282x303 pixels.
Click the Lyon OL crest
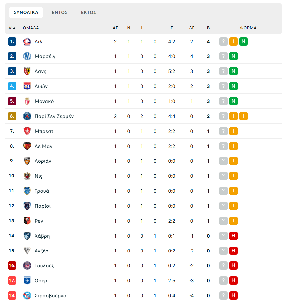27,86
